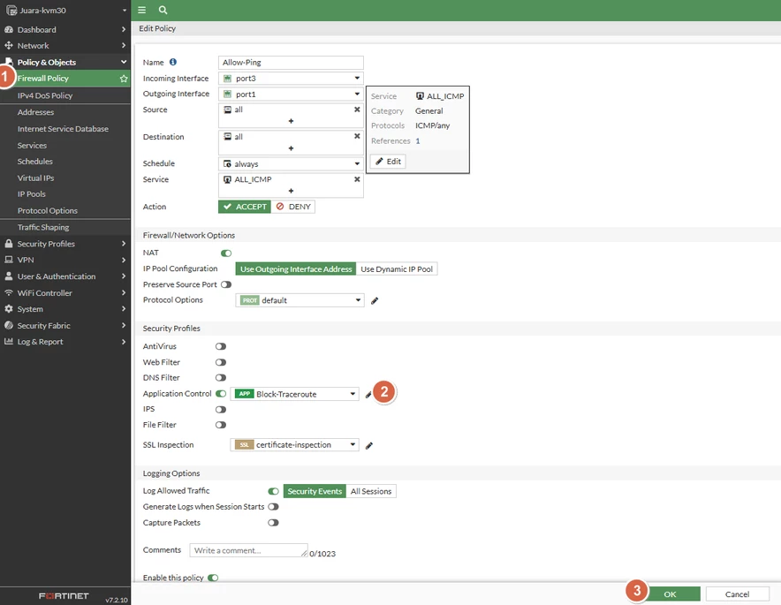Toggle NAT switch off

(x=226, y=253)
